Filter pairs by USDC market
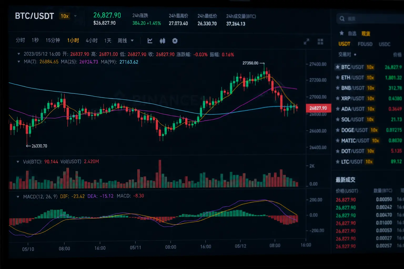 click(x=385, y=44)
